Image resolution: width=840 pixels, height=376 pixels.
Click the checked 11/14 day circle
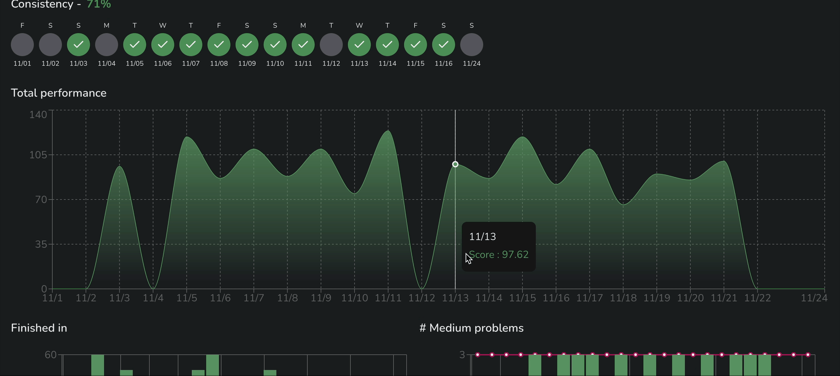pyautogui.click(x=388, y=45)
